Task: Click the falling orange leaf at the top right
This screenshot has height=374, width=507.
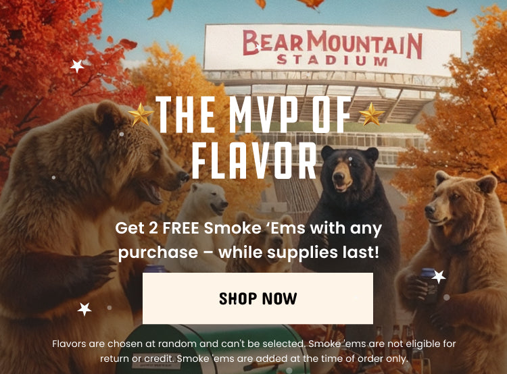Action: (441, 11)
